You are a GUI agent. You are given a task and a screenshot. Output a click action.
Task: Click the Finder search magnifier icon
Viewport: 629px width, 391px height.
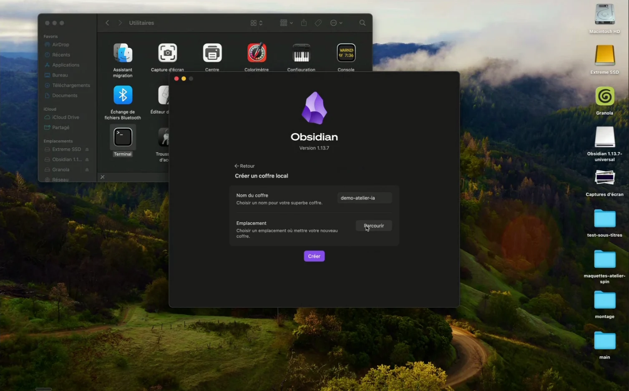(x=362, y=23)
